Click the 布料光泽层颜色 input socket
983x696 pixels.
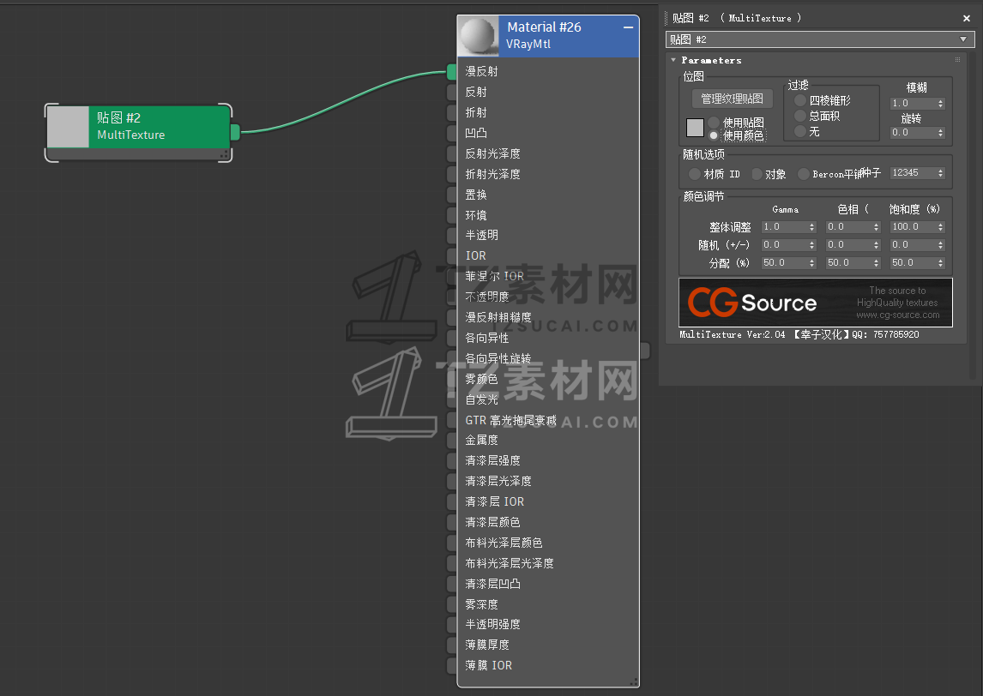(451, 543)
